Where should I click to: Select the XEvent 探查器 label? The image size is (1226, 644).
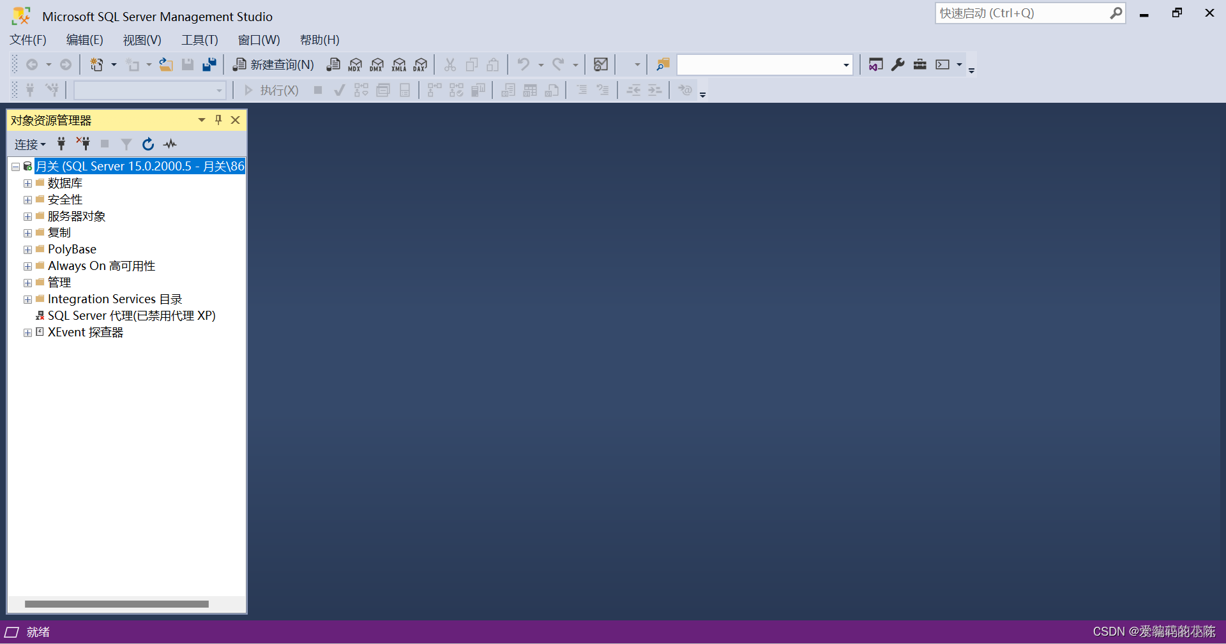pos(86,332)
